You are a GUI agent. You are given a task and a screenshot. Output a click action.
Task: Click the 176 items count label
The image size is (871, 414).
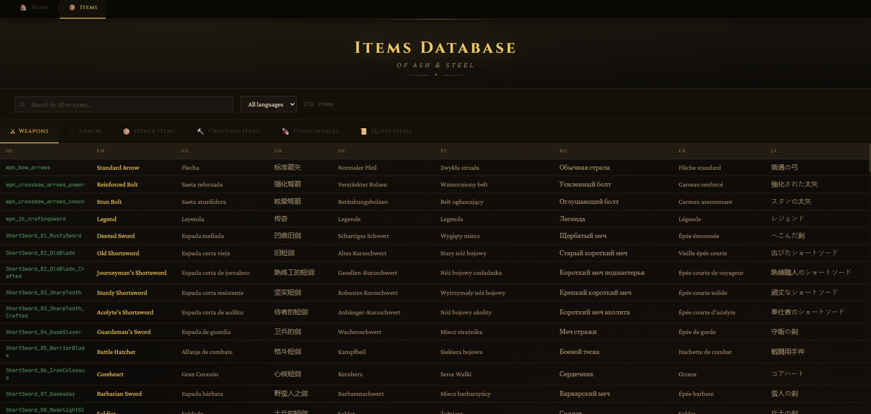(318, 104)
